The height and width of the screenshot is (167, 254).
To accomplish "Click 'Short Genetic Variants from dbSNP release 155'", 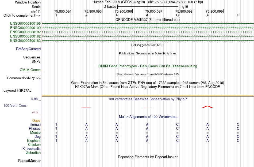I will point(148,75).
